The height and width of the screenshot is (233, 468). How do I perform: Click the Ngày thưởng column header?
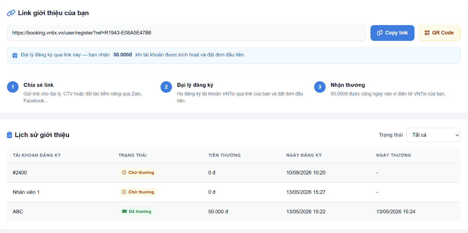click(393, 155)
